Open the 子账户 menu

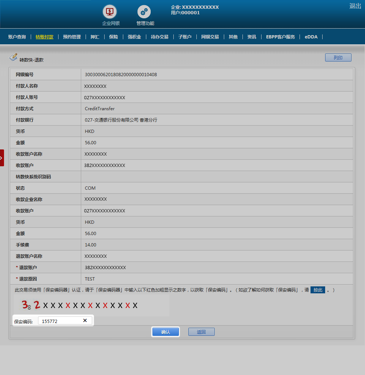coord(185,37)
